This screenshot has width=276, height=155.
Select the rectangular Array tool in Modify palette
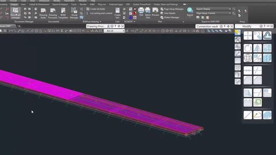tap(267, 48)
